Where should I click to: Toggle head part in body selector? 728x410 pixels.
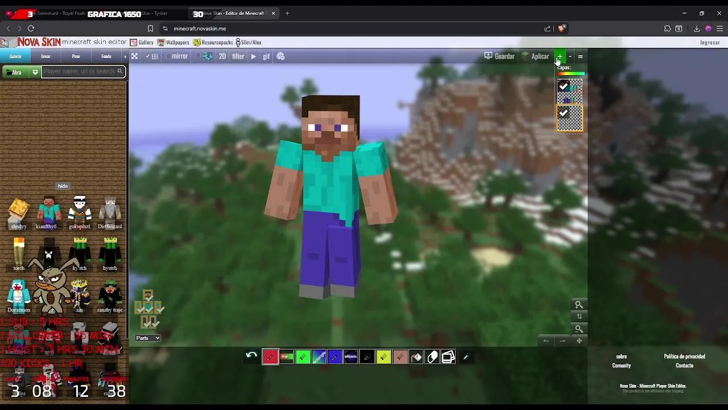pos(148,295)
